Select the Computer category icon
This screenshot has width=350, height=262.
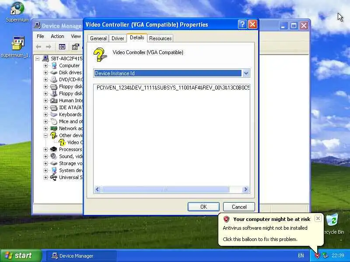(54, 65)
